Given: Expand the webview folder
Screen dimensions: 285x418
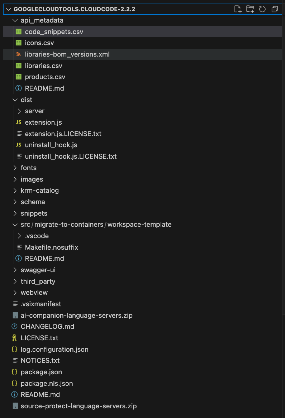Looking at the screenshot, I should 15,292.
